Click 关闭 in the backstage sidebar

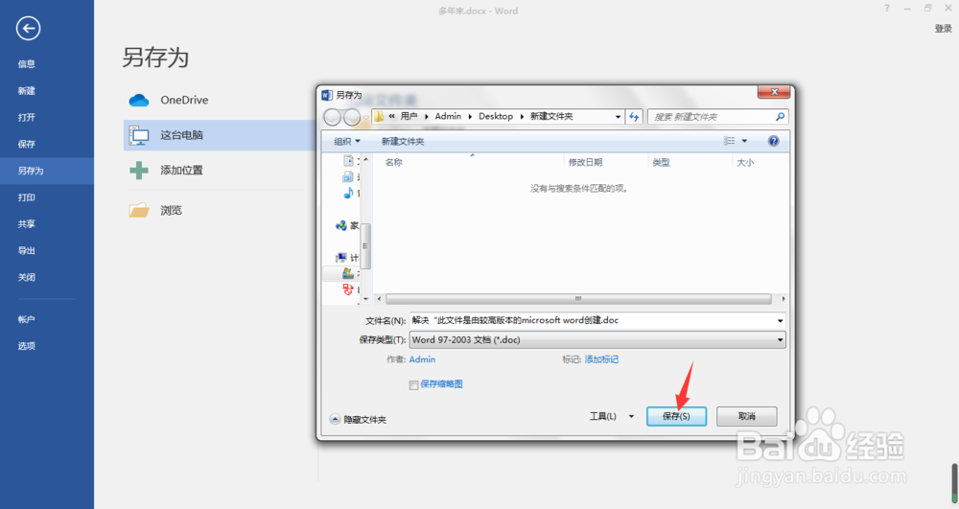26,277
